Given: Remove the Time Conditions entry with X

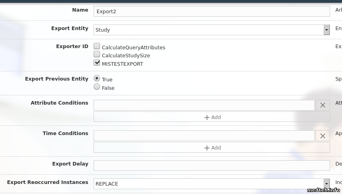Looking at the screenshot, I should [x=322, y=136].
